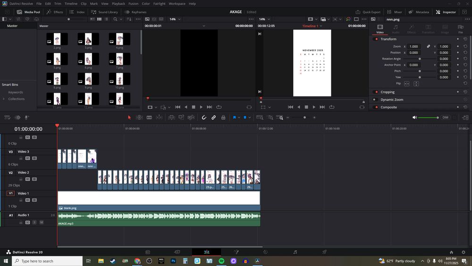The height and width of the screenshot is (266, 472).
Task: Enable the Dynamic Zoom toggle
Action: tap(376, 100)
